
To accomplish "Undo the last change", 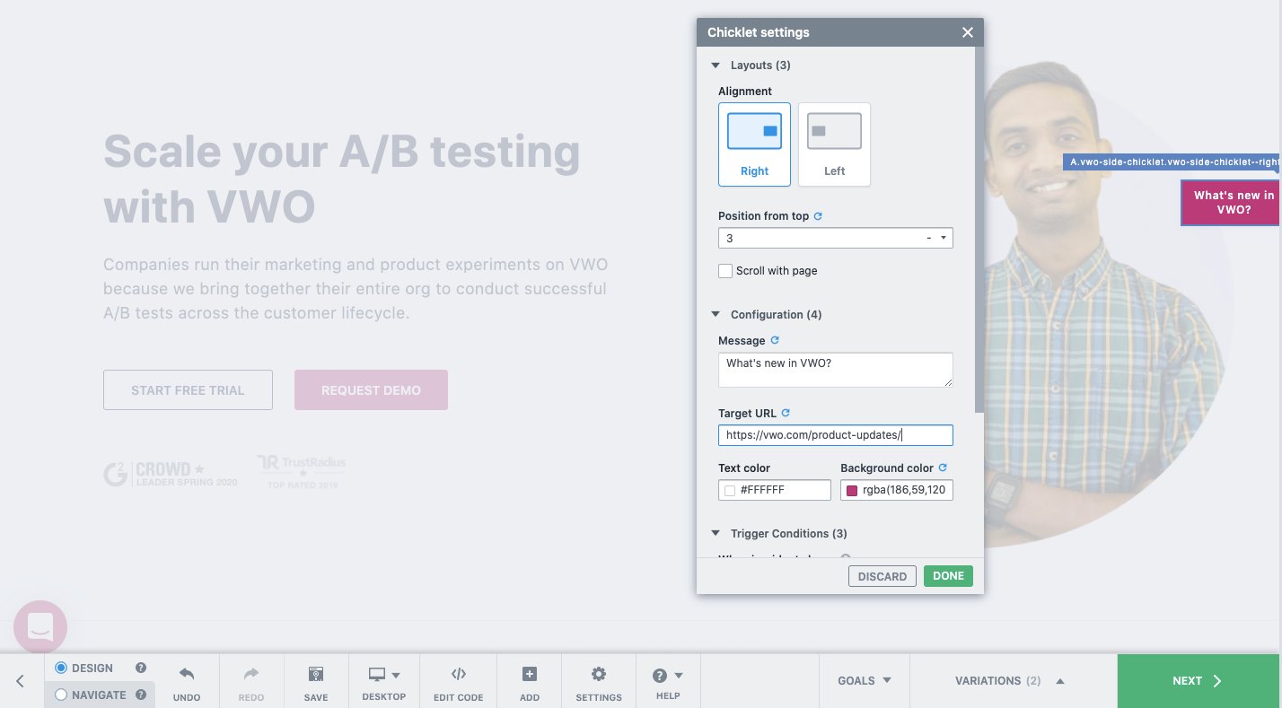I will 187,682.
